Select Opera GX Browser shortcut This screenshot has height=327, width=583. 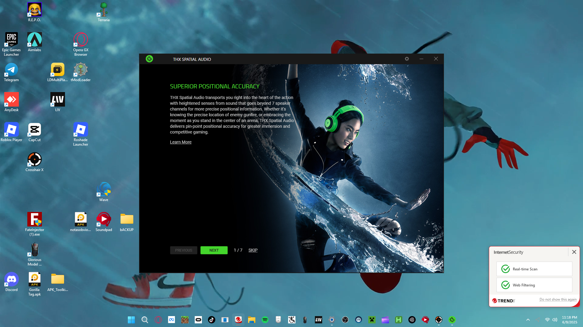point(81,44)
